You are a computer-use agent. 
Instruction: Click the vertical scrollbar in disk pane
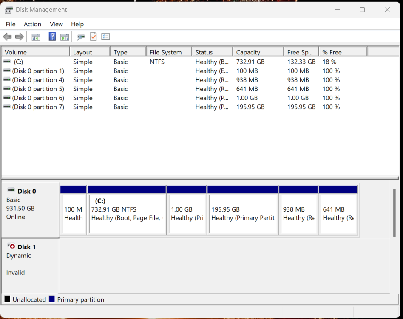pyautogui.click(x=394, y=212)
